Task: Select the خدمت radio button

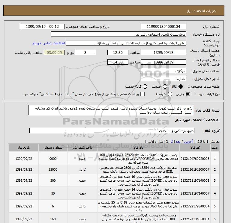Action: [x=165, y=87]
